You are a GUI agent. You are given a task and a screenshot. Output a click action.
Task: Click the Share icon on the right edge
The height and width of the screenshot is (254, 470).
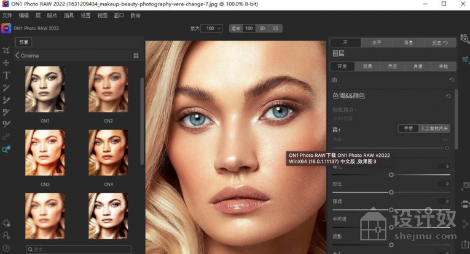pos(465,224)
